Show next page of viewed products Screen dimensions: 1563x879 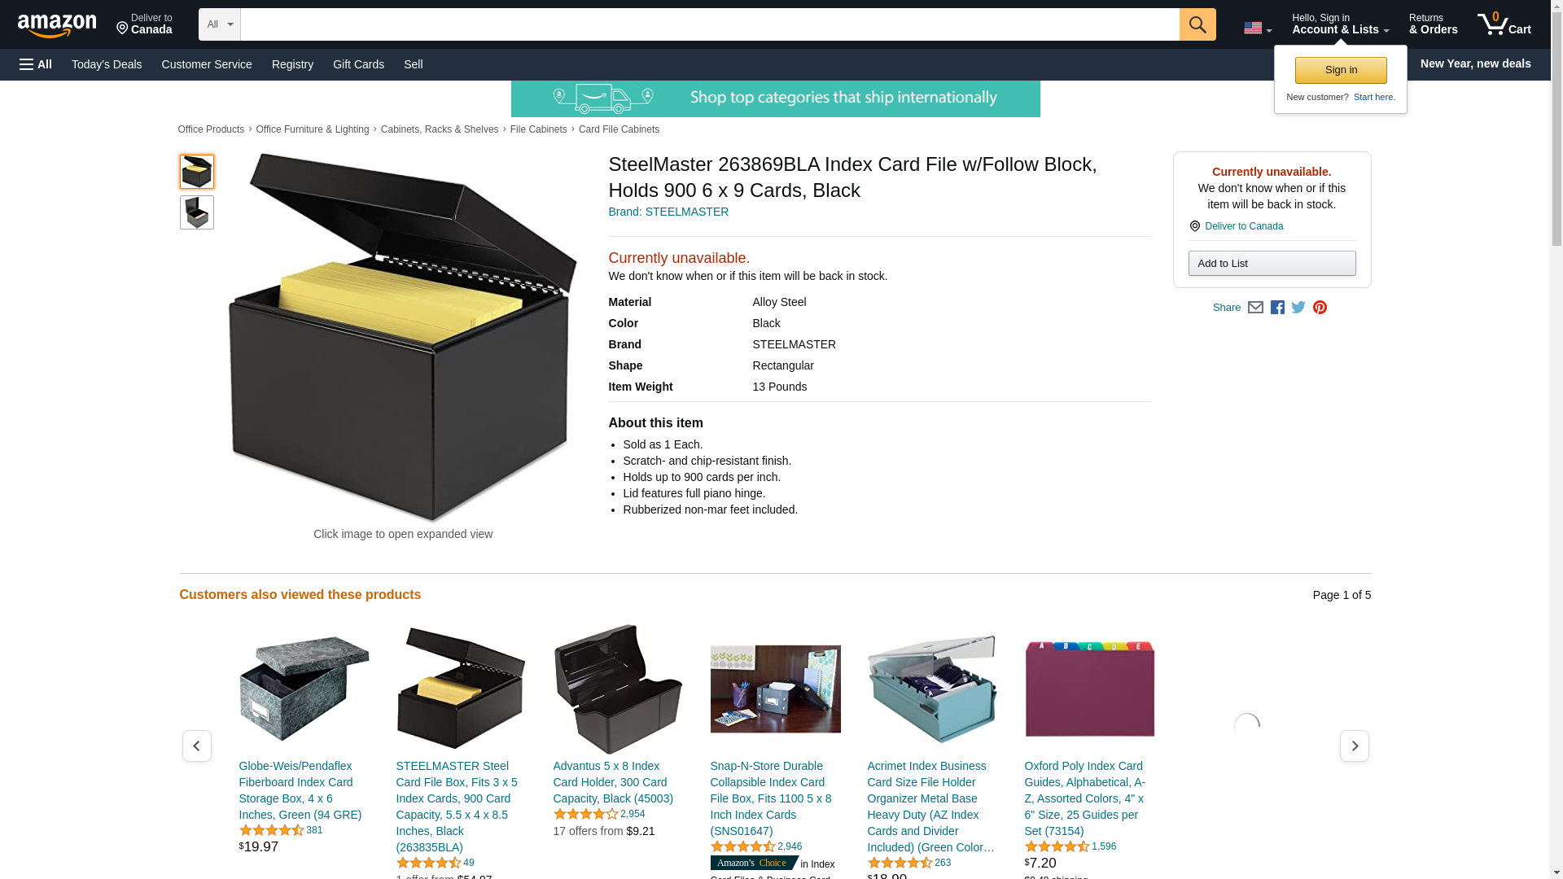pyautogui.click(x=1354, y=746)
